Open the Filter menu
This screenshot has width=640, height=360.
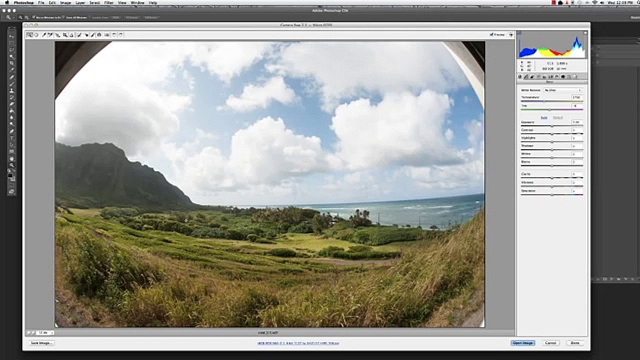tap(108, 2)
